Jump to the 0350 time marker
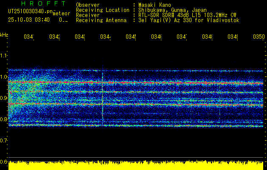This screenshot has width=267, height=170. (x=258, y=37)
